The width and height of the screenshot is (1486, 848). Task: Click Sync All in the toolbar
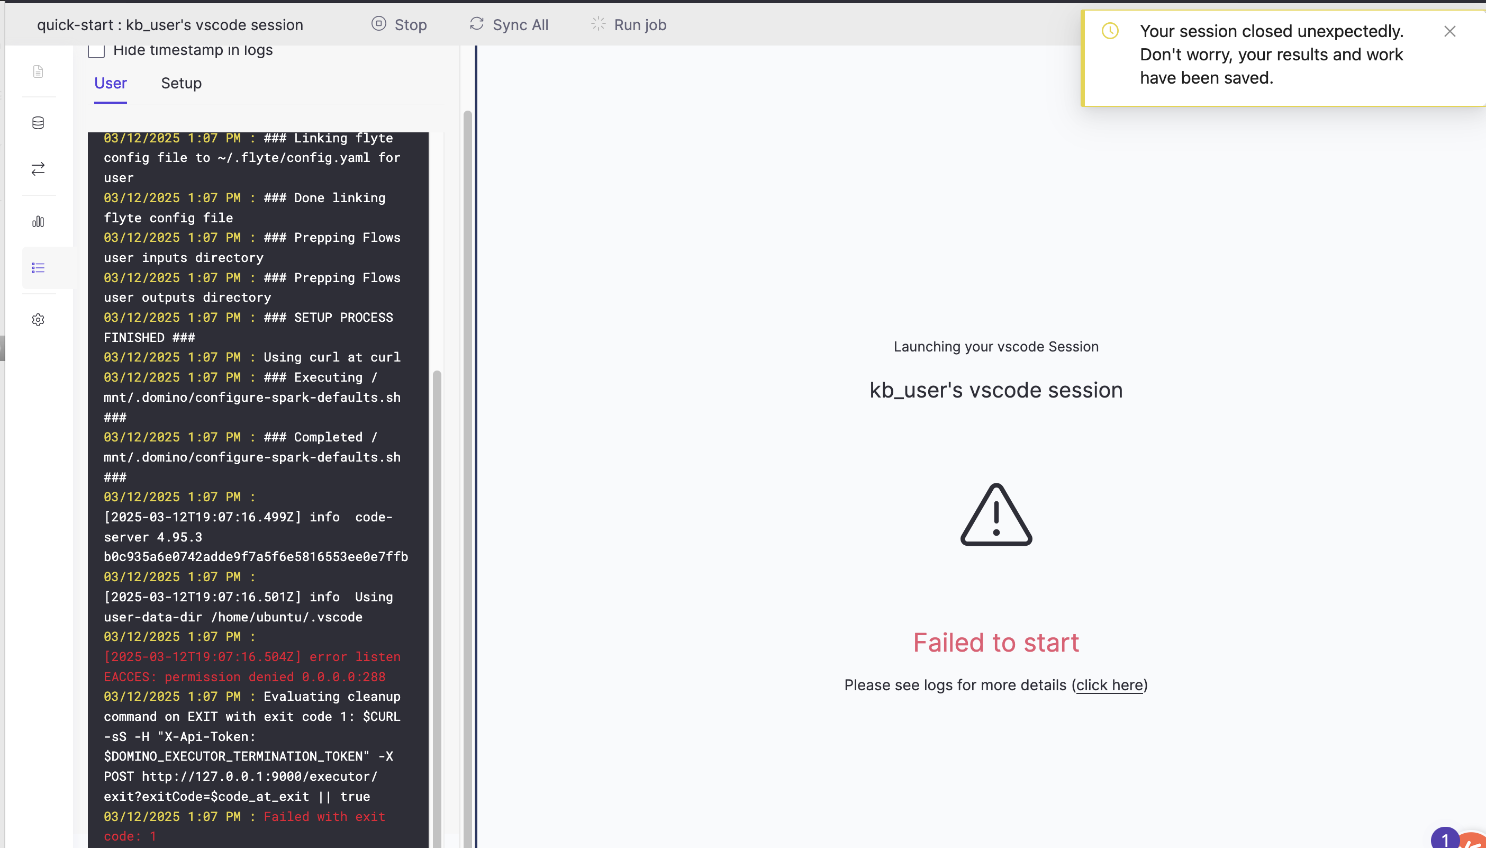click(x=509, y=24)
